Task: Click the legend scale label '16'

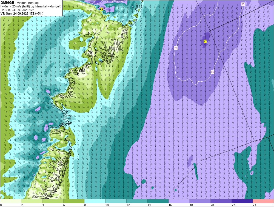Action: point(170,205)
